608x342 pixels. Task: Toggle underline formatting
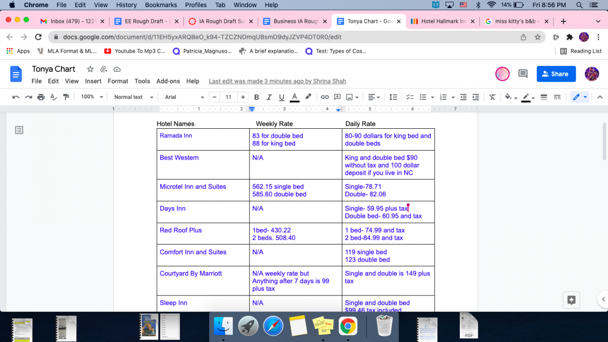(x=282, y=97)
